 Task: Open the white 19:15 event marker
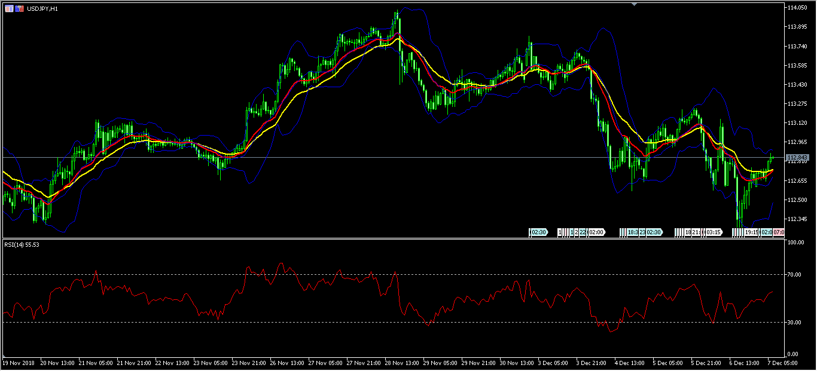(752, 232)
